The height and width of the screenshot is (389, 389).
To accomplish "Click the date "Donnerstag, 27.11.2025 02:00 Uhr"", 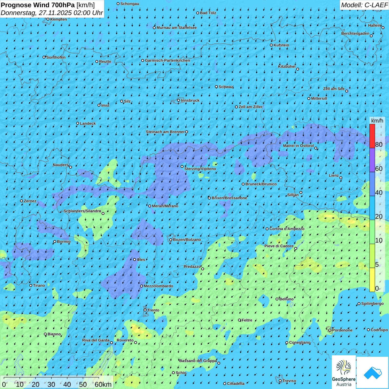I will coord(52,13).
